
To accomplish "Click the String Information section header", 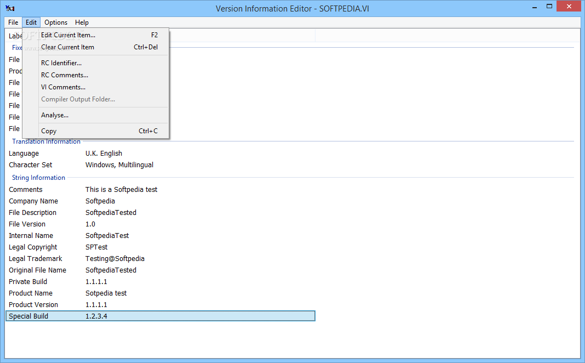I will coord(38,178).
